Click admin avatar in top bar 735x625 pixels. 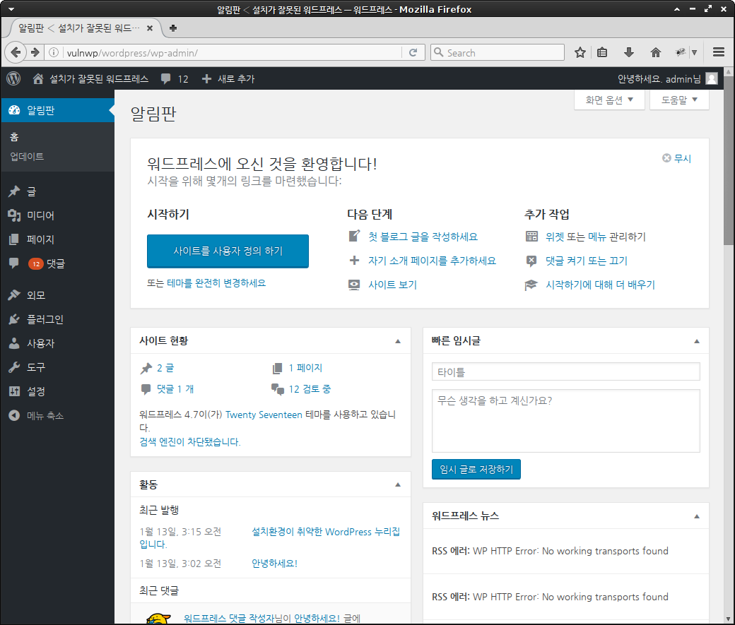[712, 78]
